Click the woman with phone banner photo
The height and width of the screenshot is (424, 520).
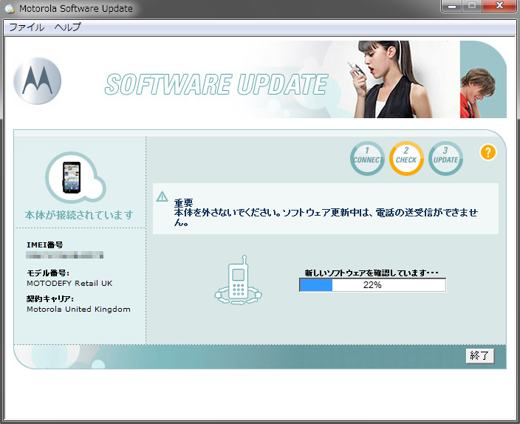point(377,79)
